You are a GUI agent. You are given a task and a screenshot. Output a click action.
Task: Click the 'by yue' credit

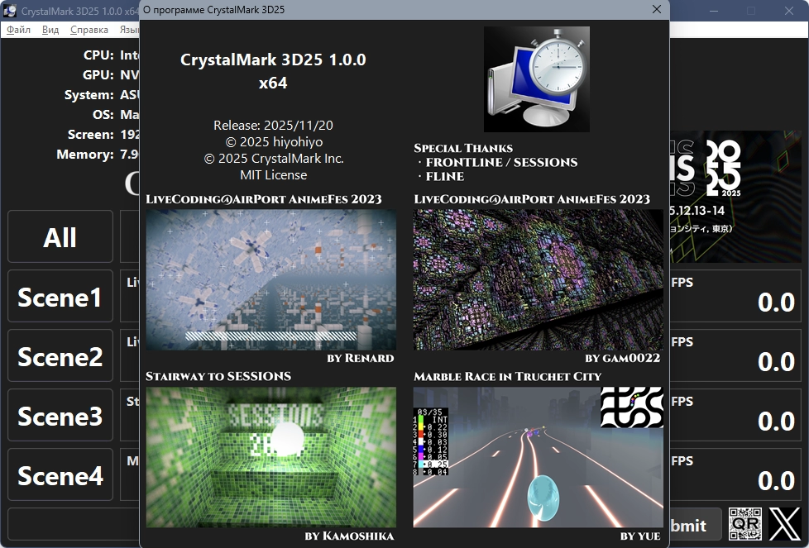(x=640, y=536)
